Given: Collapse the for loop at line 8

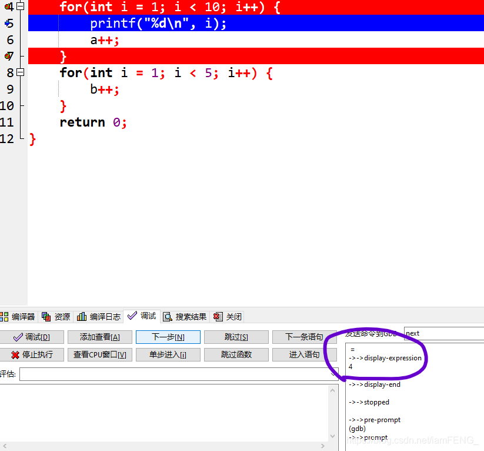Looking at the screenshot, I should 21,72.
